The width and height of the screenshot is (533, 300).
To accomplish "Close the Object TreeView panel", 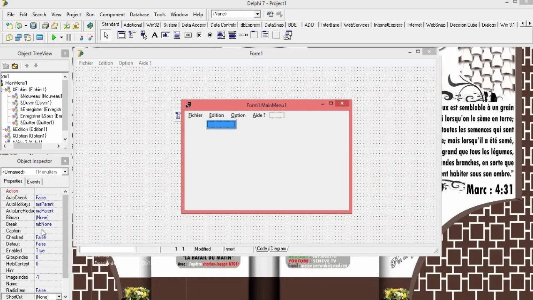I will tap(65, 53).
